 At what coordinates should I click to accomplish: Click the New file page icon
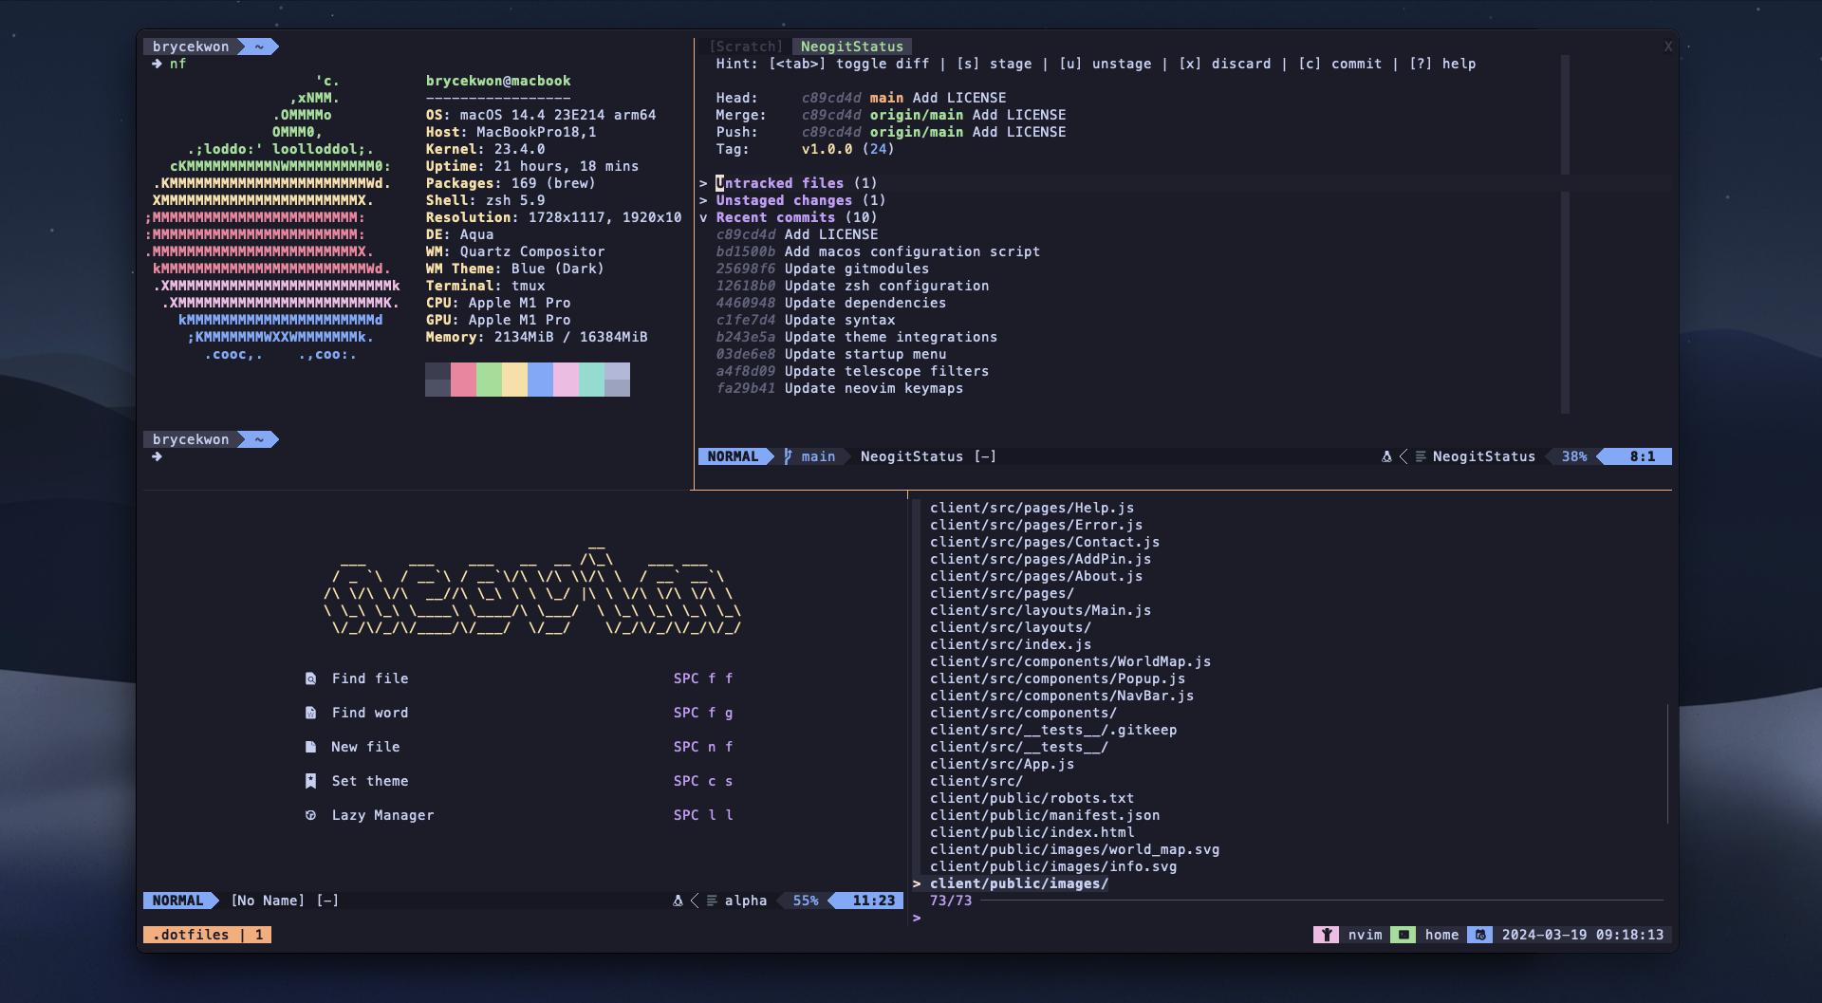click(310, 747)
